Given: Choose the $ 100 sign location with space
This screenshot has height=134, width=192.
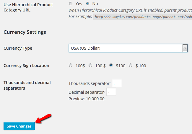Looking at the screenshot, I should (x=131, y=66).
